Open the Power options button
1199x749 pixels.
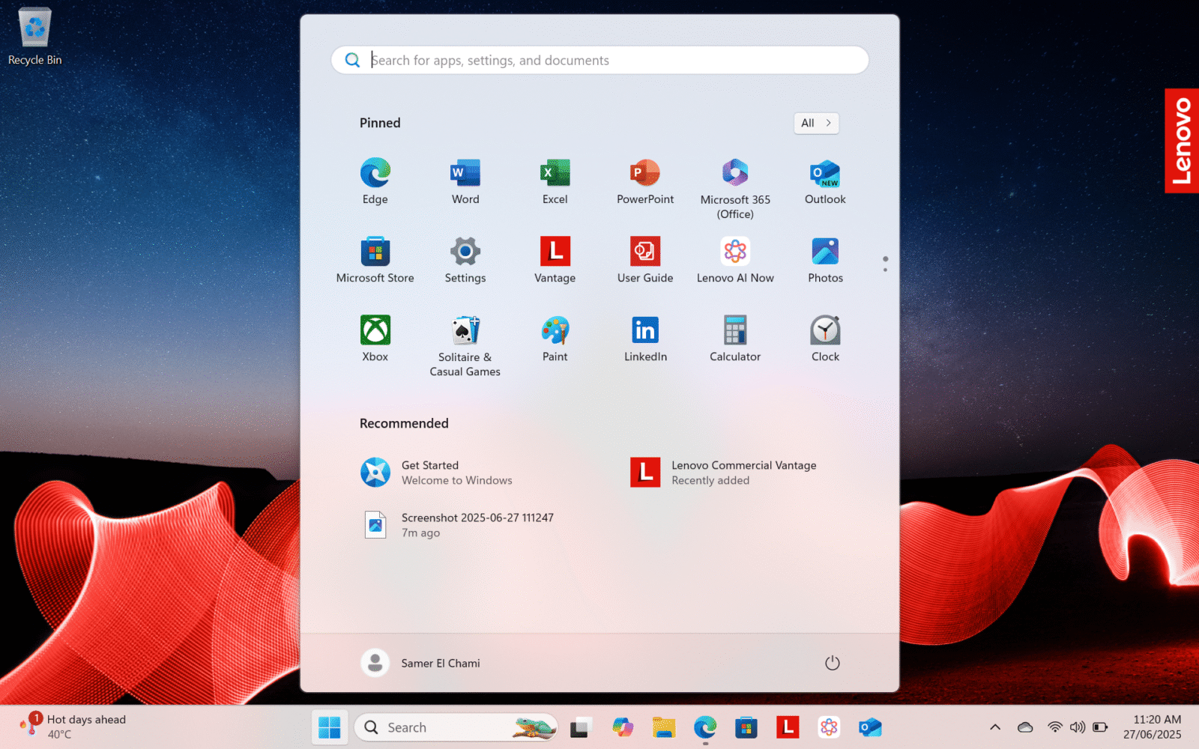click(832, 663)
